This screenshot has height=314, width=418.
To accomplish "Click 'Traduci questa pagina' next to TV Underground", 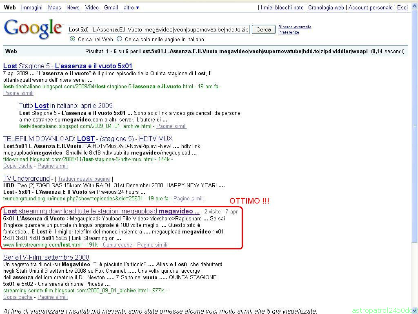I will [84, 179].
